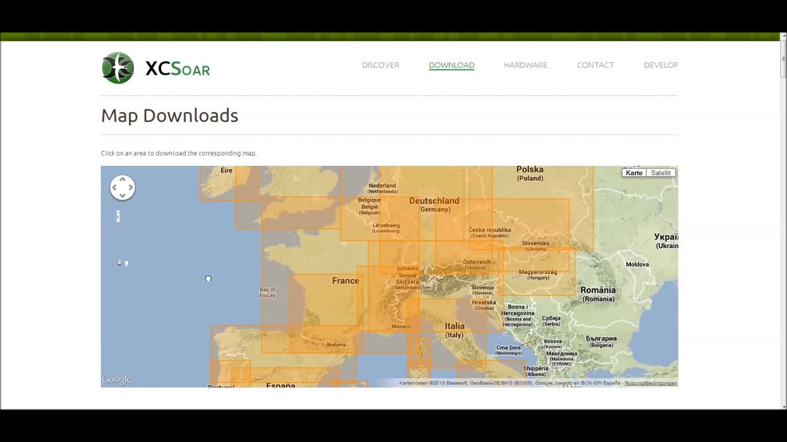This screenshot has height=442, width=787.
Task: Click the XCSoar logo icon
Action: 118,68
